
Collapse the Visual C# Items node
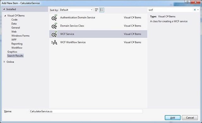[5, 16]
